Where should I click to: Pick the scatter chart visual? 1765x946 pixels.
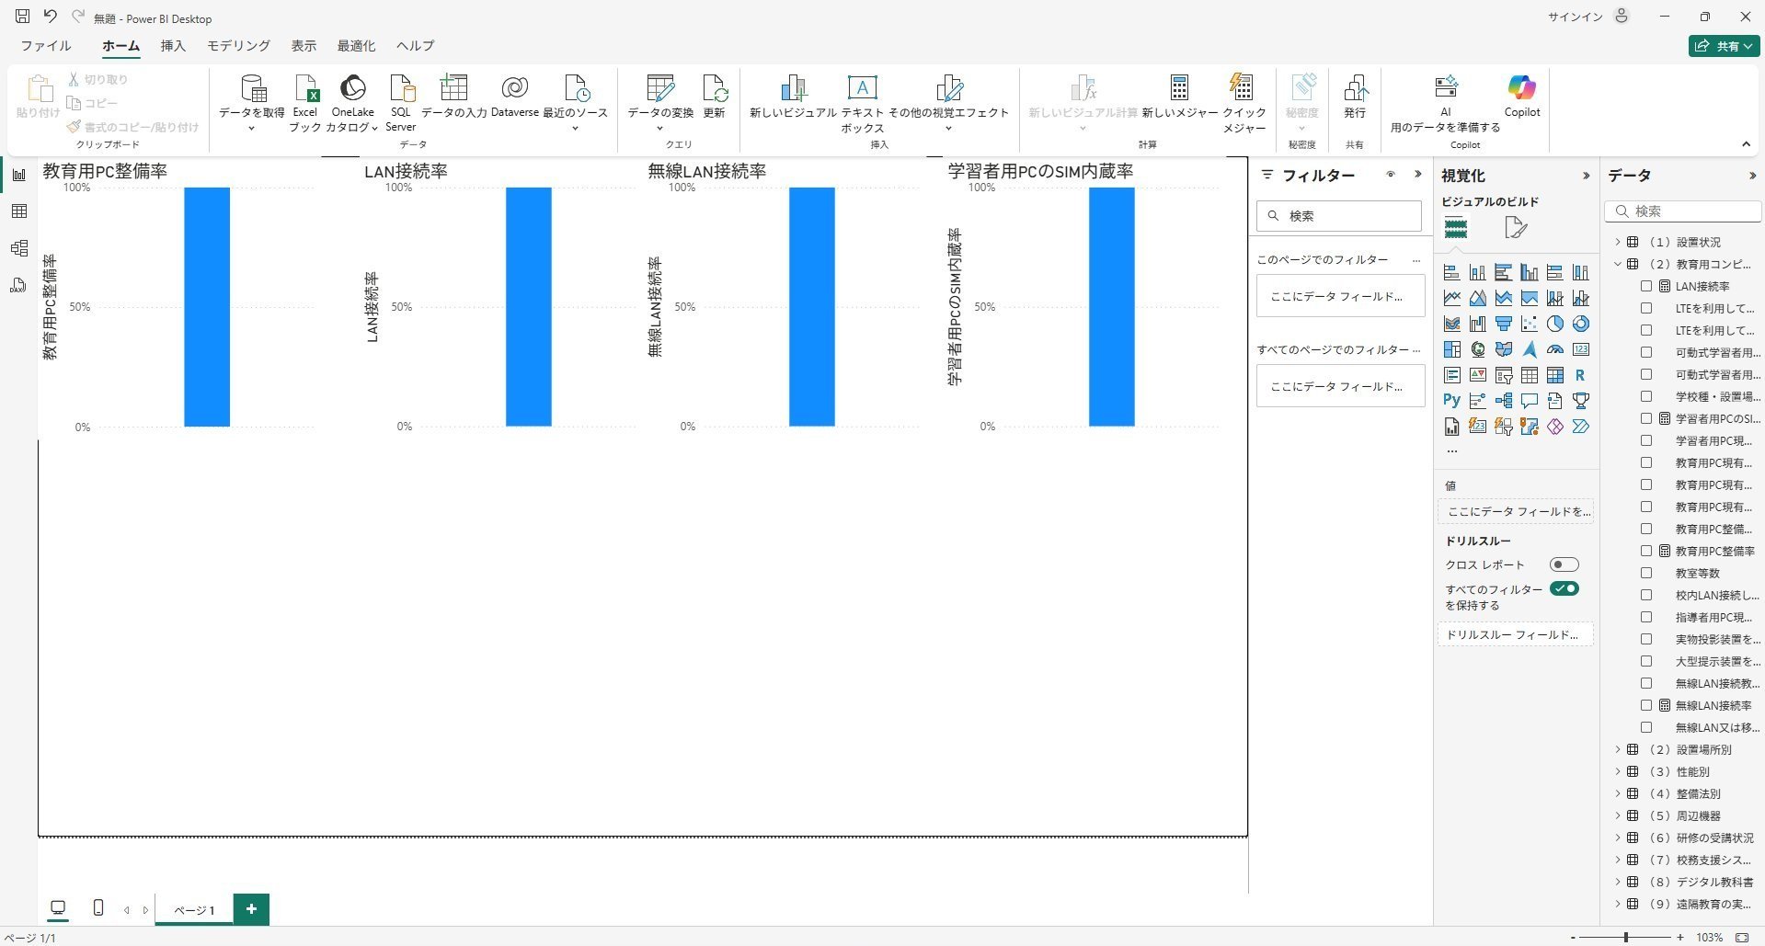1529,324
